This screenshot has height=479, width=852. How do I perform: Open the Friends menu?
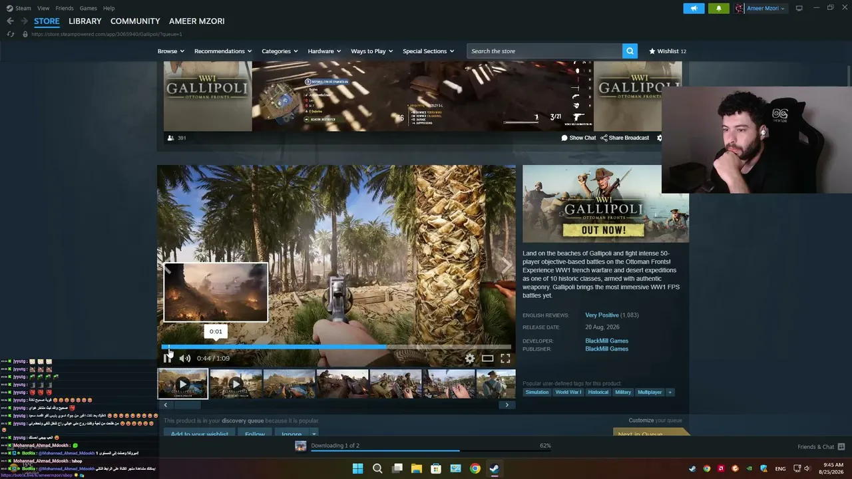[65, 8]
